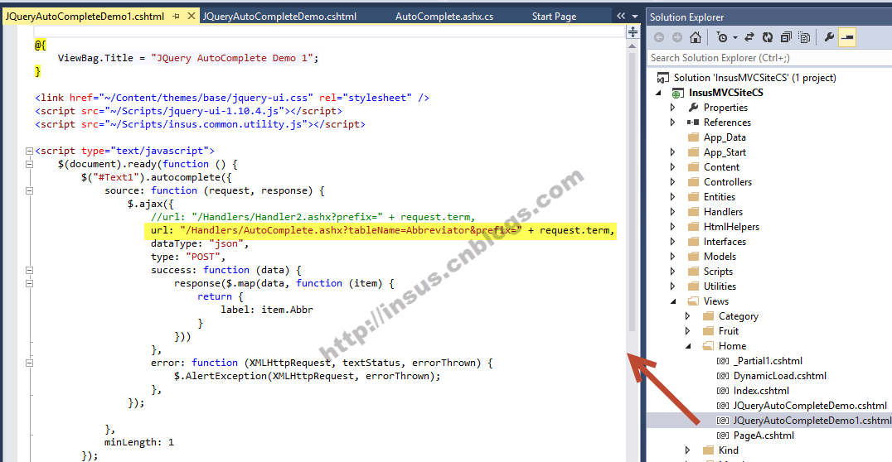Select the Fruit folder under Views
This screenshot has height=462, width=892.
[x=728, y=331]
